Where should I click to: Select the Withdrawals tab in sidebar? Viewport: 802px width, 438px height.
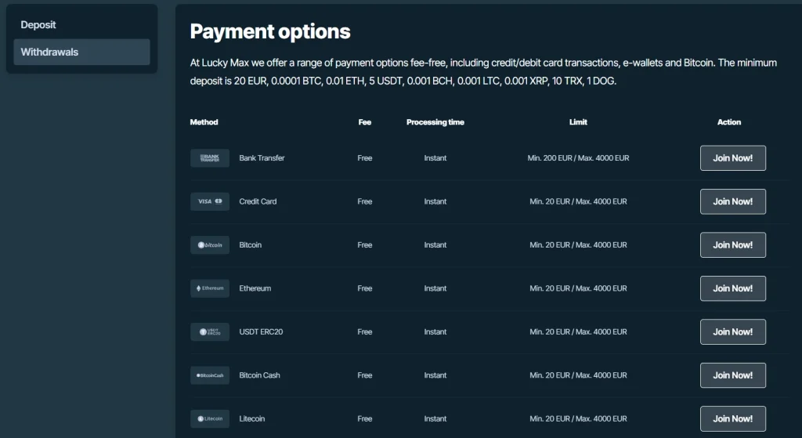coord(81,52)
